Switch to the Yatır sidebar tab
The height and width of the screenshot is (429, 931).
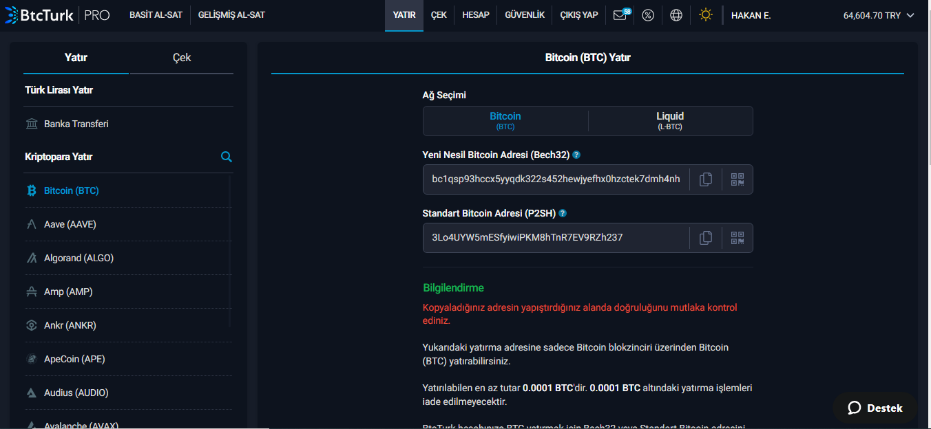76,58
